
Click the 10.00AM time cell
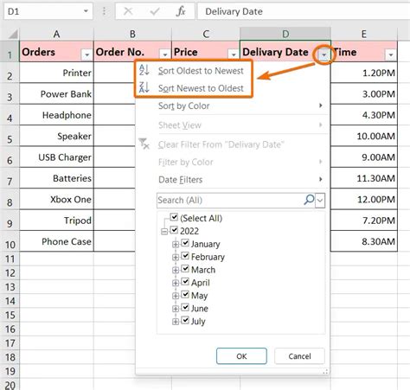pos(364,136)
